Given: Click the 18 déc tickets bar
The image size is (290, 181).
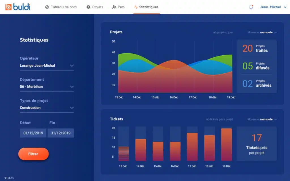Looking at the screenshot, I should [209, 148].
